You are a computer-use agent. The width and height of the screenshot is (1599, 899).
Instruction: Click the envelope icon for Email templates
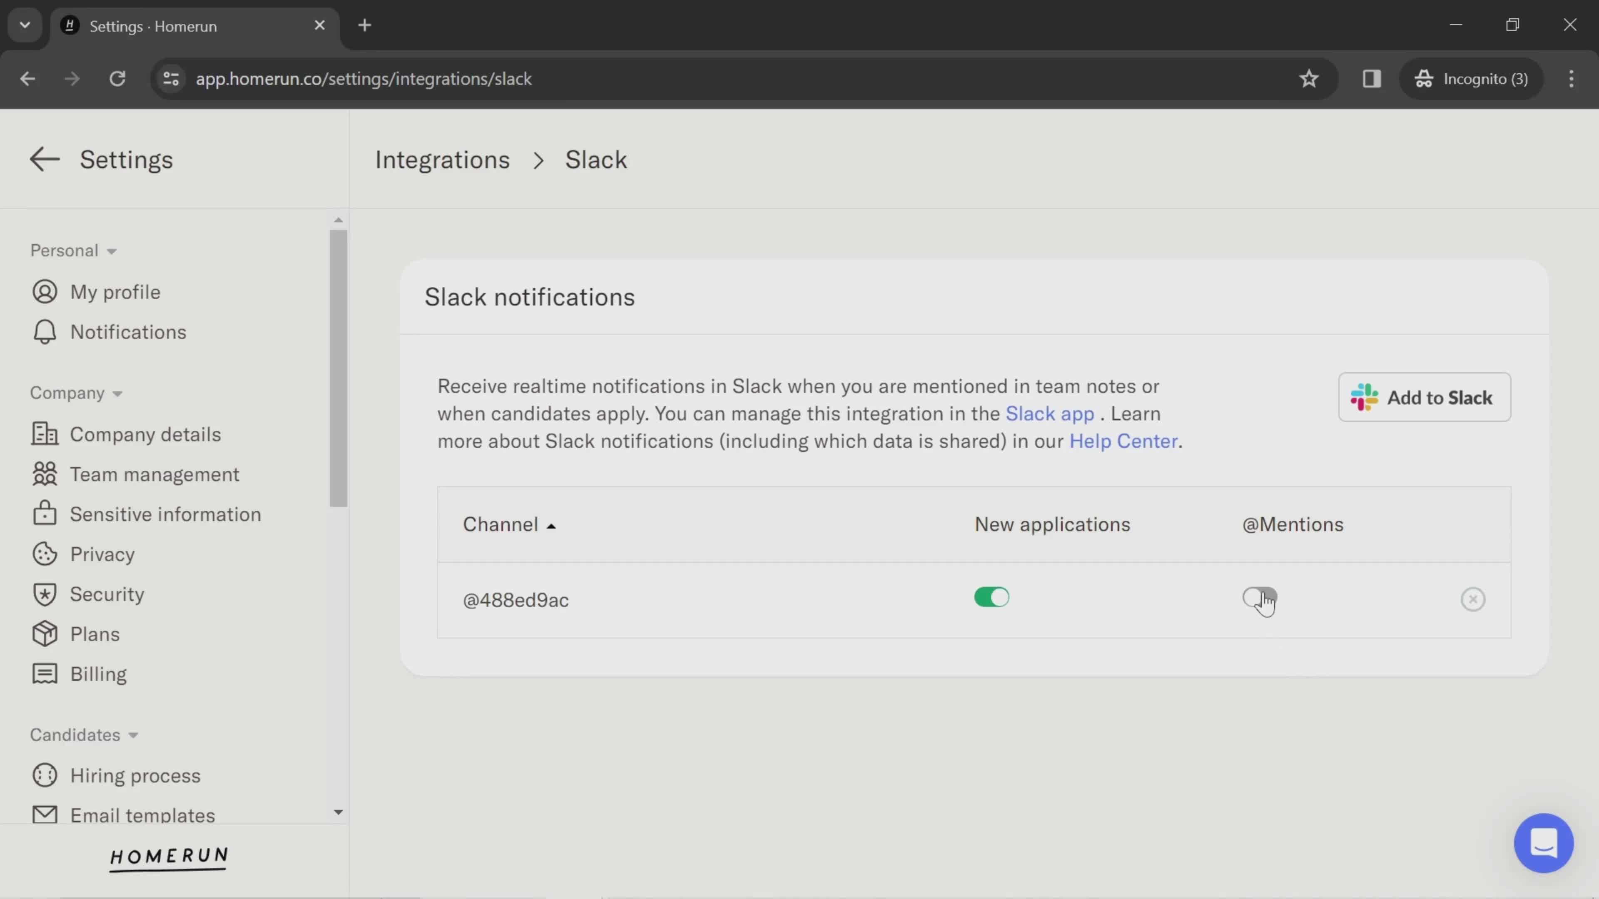[45, 815]
